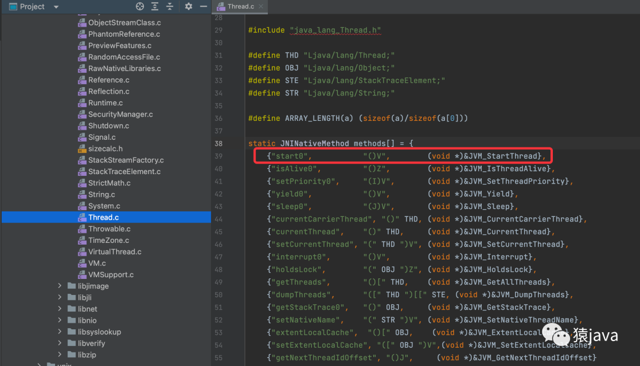Click JVM_IsThreadAlive in the code
Screen dimensions: 640x366
tap(507, 169)
